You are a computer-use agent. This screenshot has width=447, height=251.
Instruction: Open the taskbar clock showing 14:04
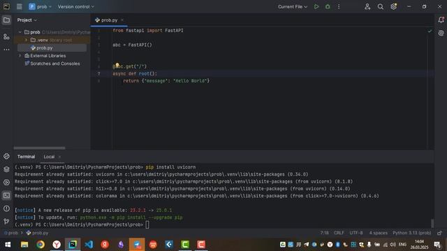click(419, 245)
